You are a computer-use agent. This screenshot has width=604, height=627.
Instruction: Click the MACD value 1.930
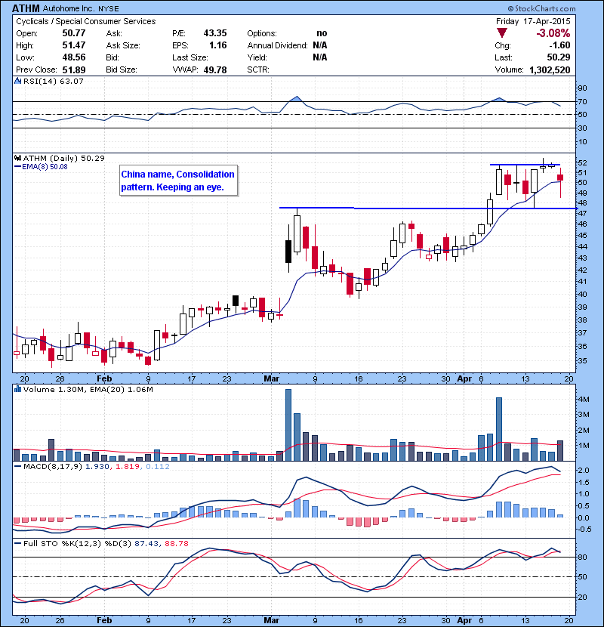[x=97, y=466]
